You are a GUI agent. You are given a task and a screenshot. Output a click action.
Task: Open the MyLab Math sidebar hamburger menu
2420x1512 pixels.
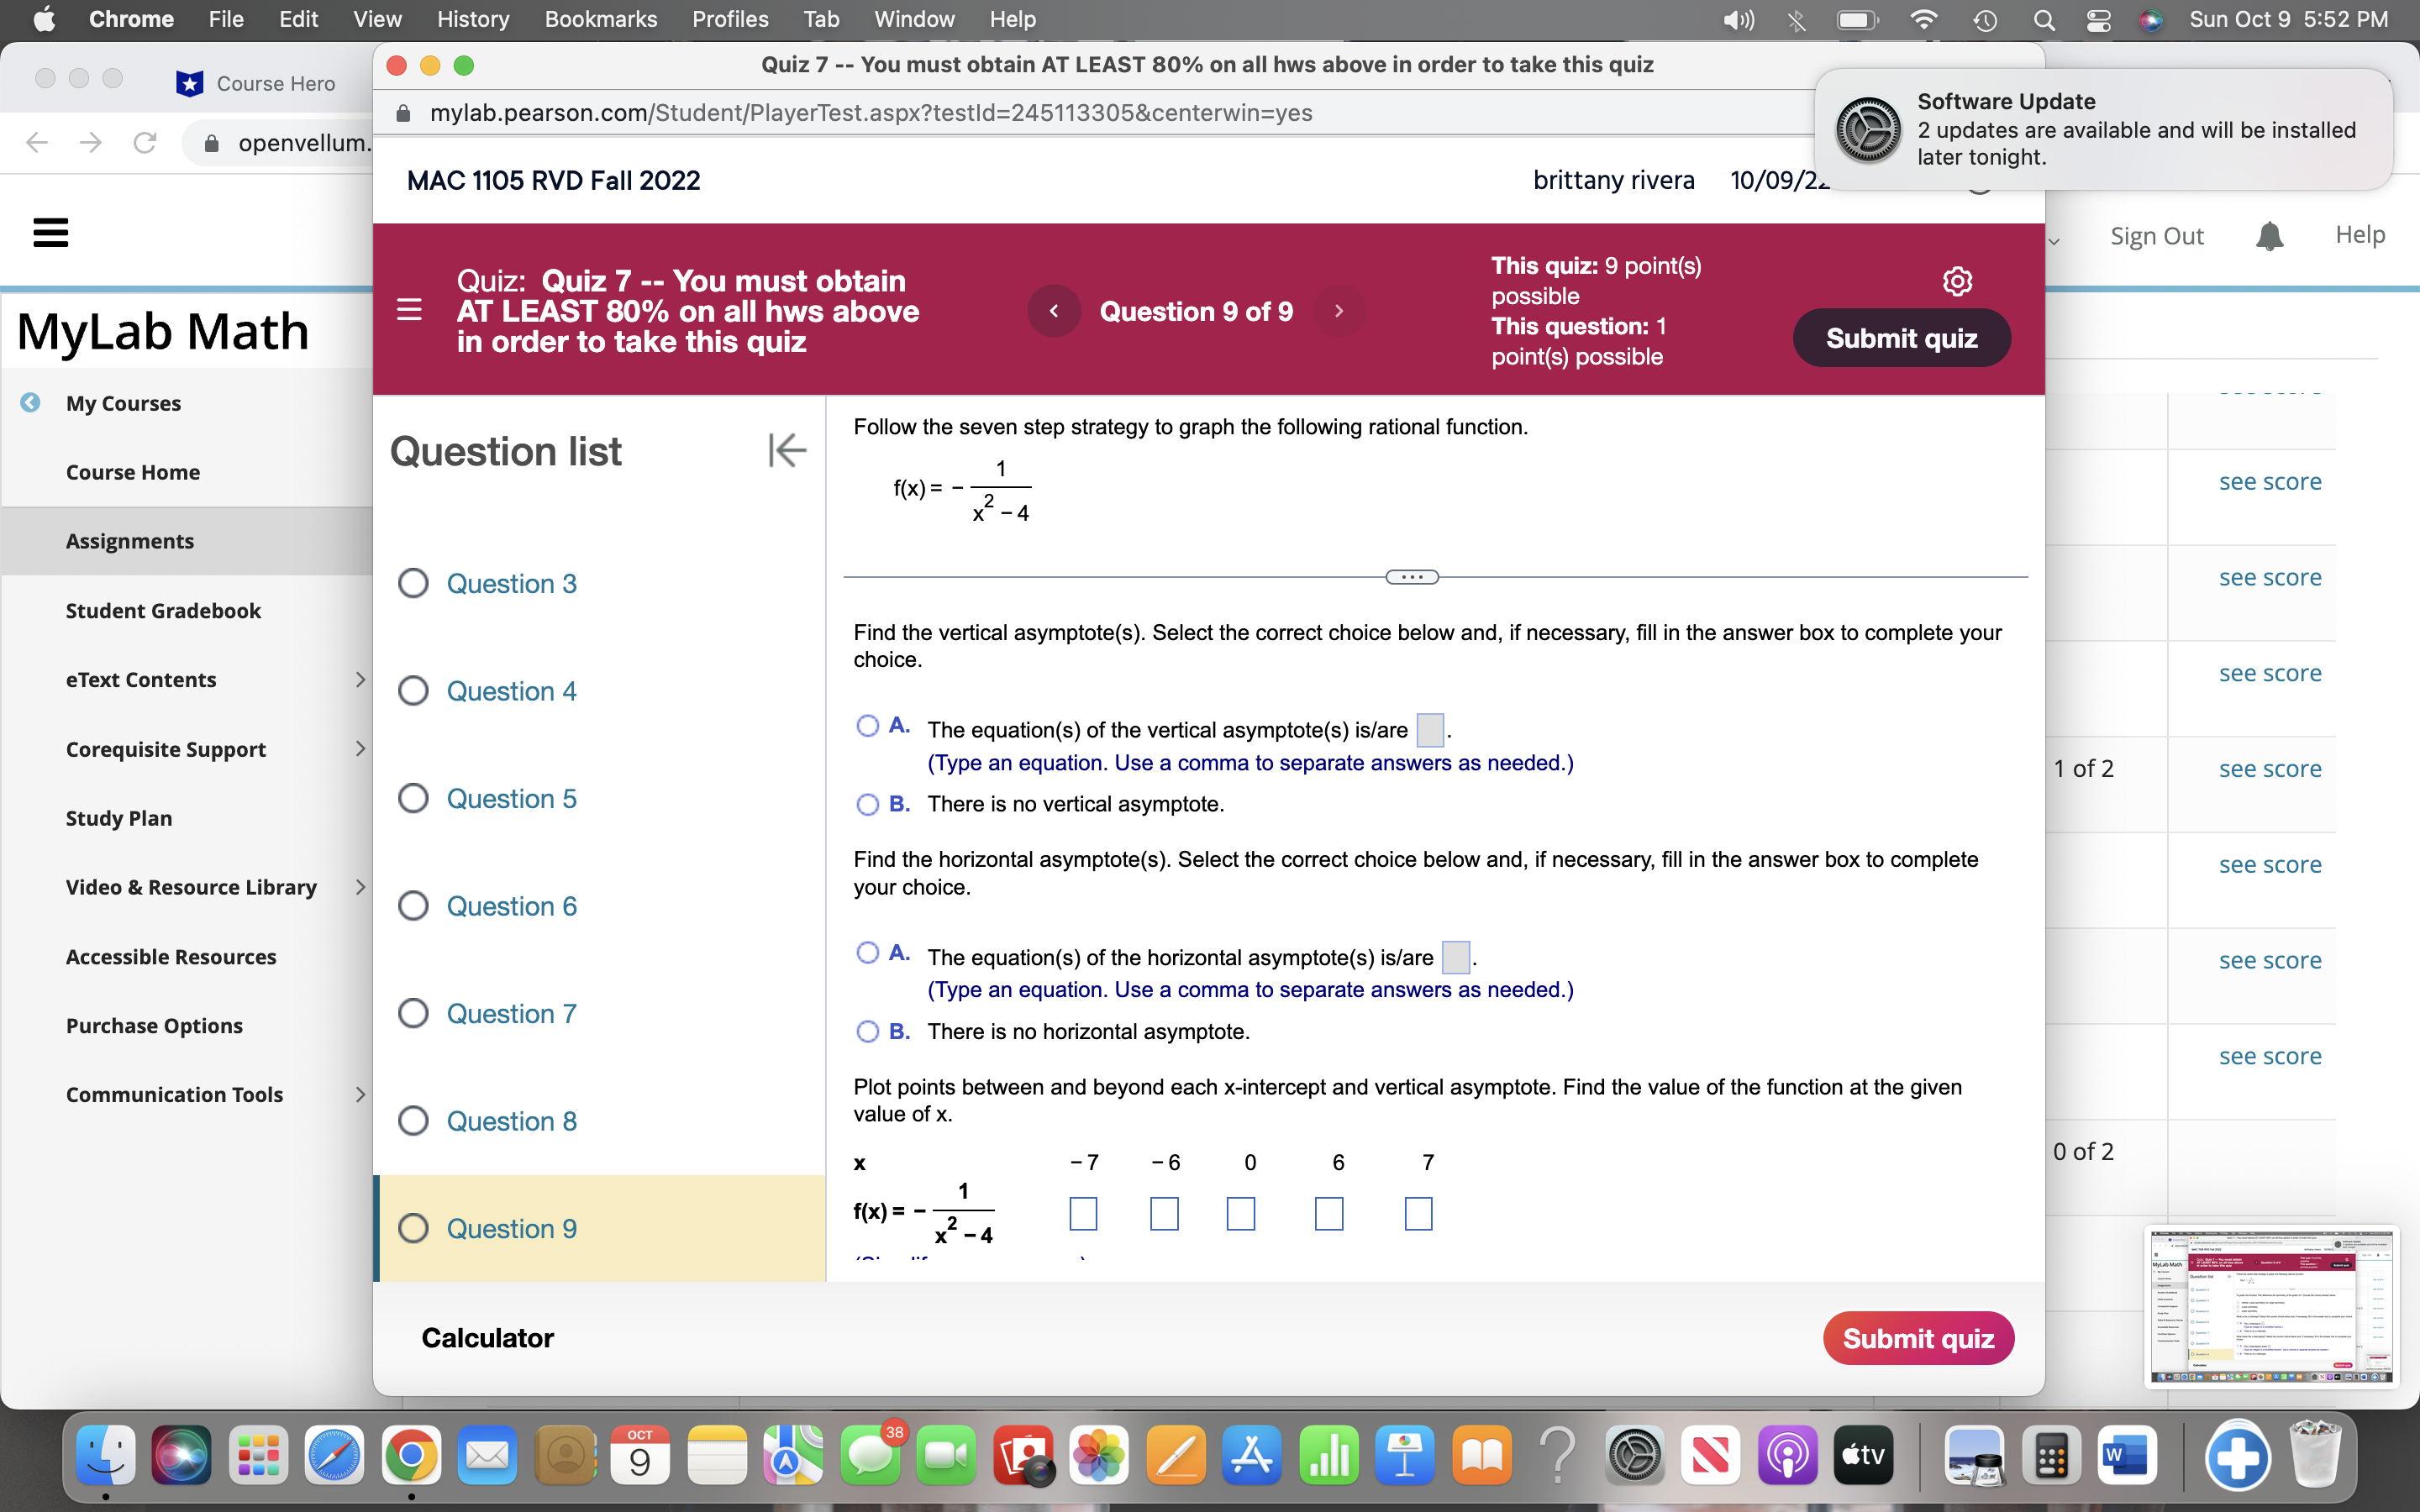[x=50, y=232]
